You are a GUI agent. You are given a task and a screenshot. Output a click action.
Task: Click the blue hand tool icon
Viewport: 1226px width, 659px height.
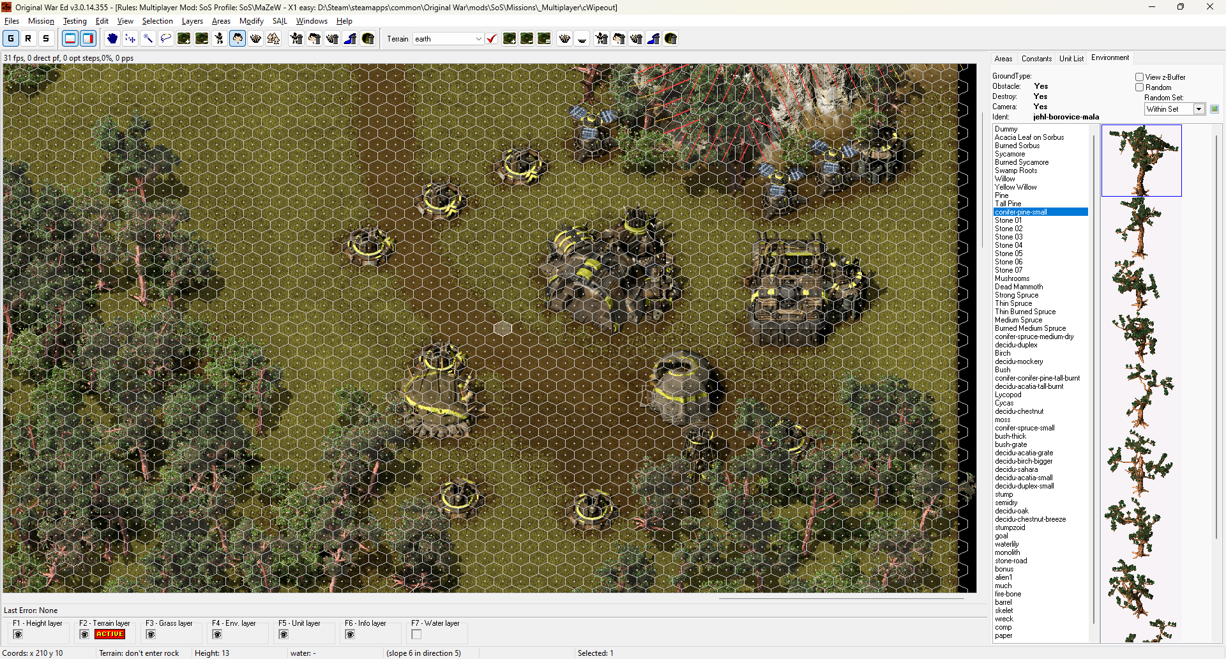click(112, 38)
